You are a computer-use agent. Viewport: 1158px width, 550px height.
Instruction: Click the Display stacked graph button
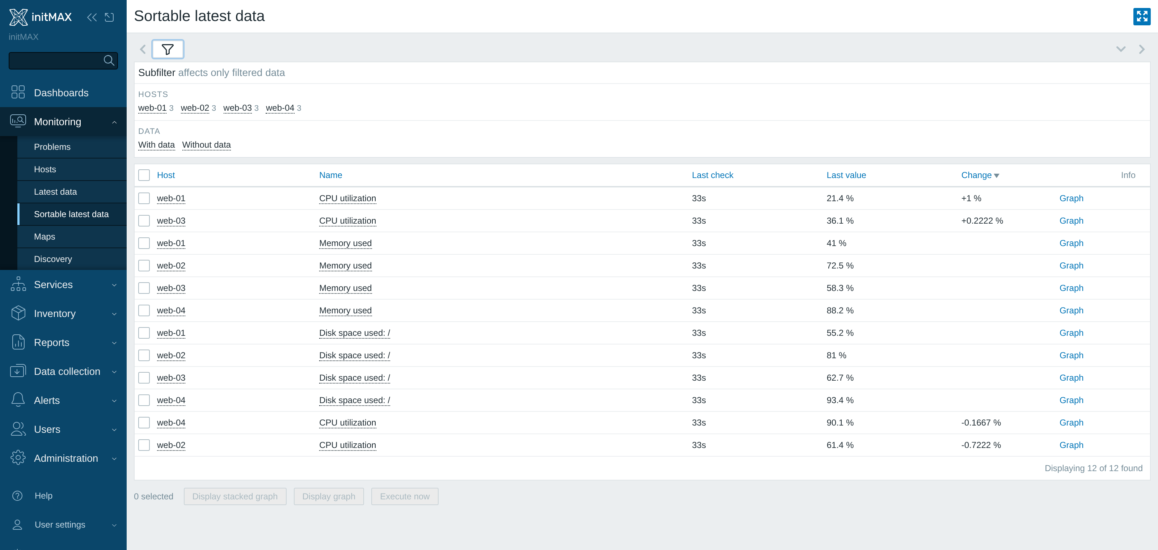(234, 496)
